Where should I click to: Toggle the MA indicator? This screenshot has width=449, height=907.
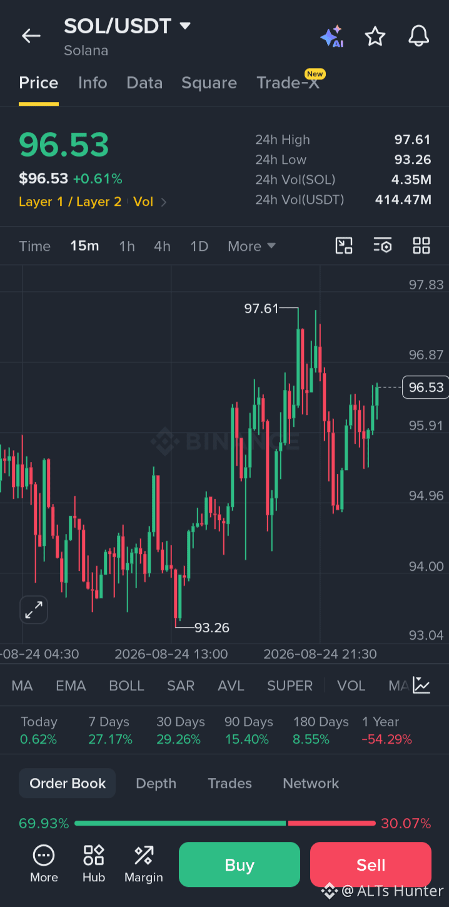coord(22,685)
